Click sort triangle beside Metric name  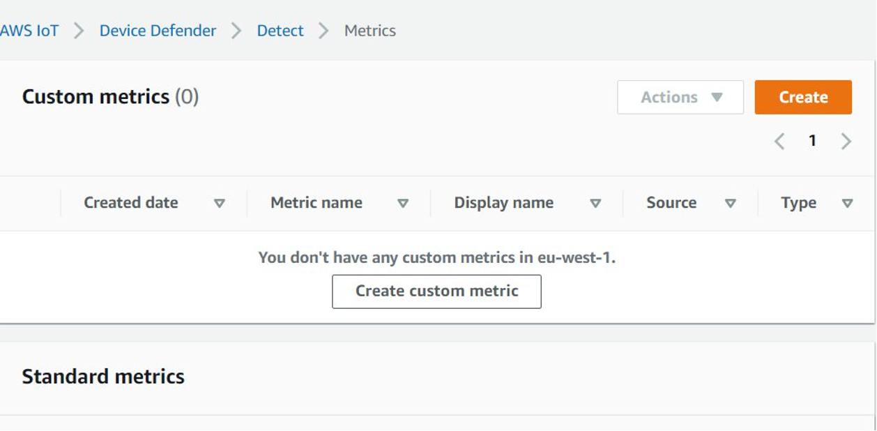(x=402, y=204)
